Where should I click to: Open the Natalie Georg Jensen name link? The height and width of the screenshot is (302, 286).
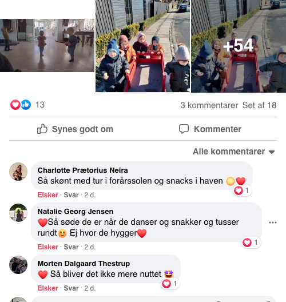pyautogui.click(x=76, y=212)
